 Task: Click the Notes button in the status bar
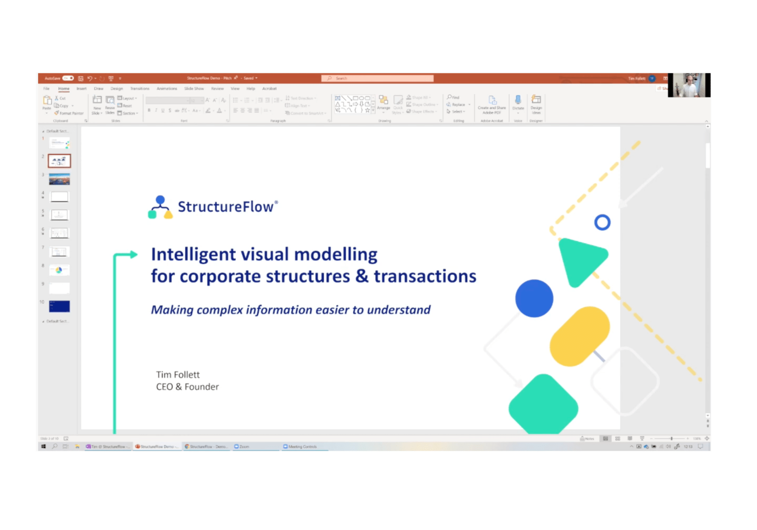(589, 438)
